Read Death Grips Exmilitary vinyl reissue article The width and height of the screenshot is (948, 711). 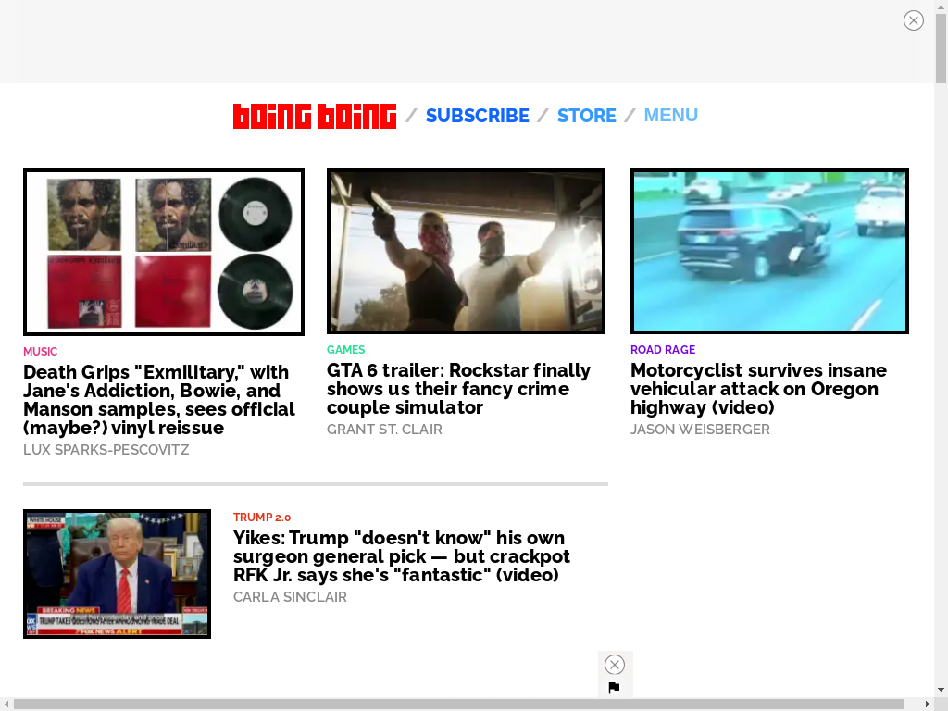[x=159, y=400]
